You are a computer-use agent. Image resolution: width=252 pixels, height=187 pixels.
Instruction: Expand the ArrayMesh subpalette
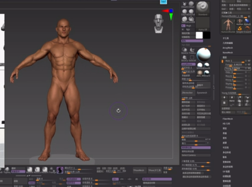(x=227, y=48)
